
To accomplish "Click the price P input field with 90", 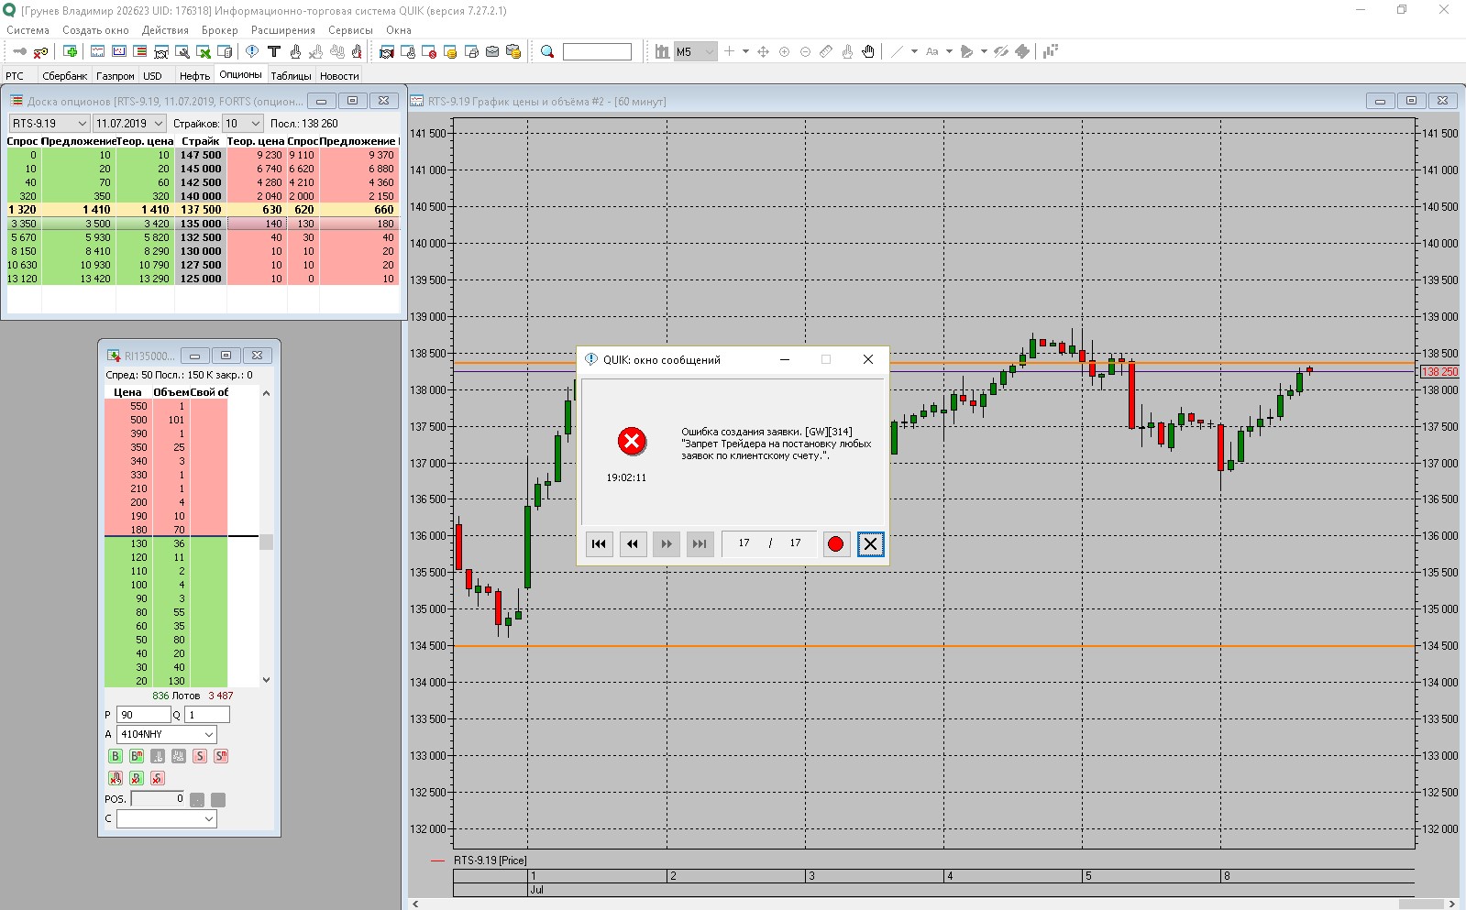I will [x=144, y=715].
